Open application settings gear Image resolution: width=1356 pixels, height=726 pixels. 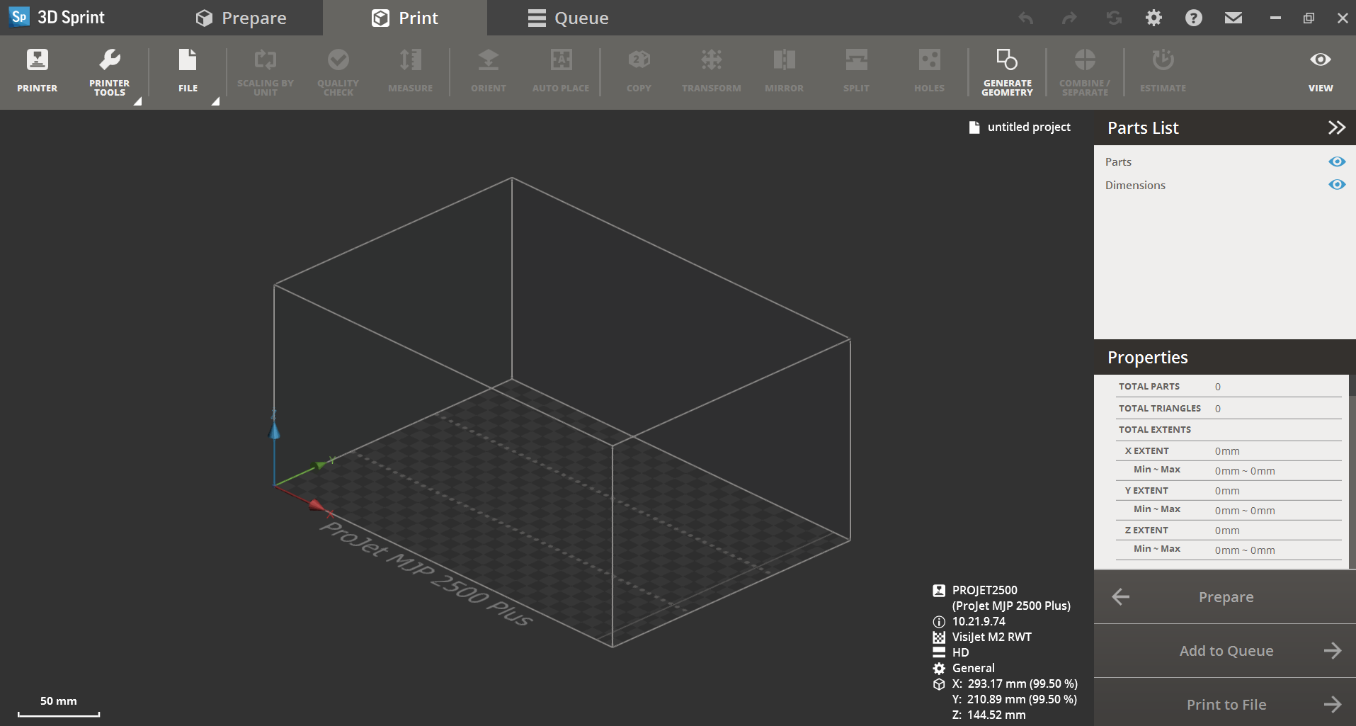(1153, 18)
